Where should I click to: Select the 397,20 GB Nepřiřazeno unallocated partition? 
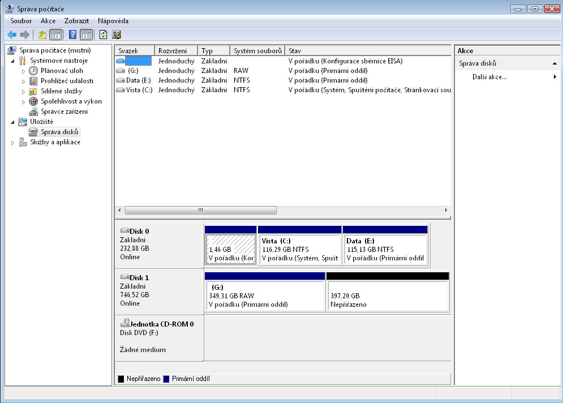[x=388, y=296]
